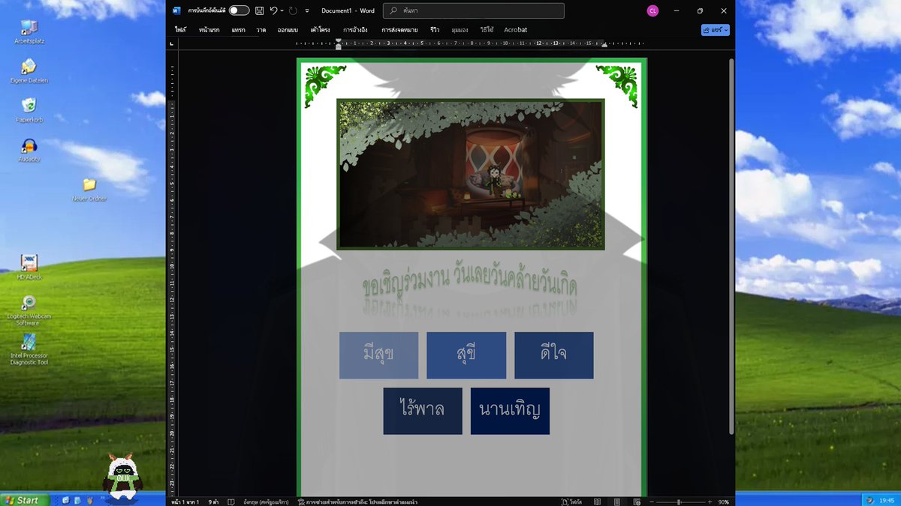This screenshot has width=901, height=506.
Task: Open the Acrobat tab
Action: 516,30
